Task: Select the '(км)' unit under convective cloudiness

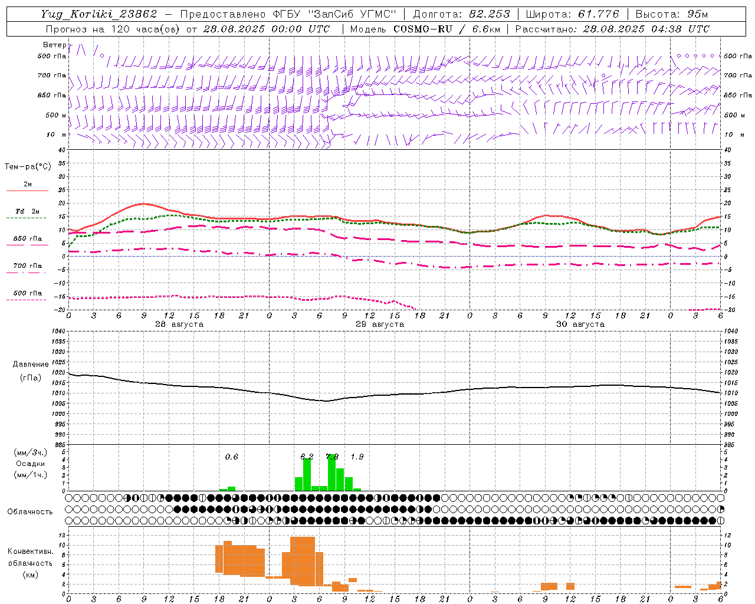Action: [x=30, y=575]
